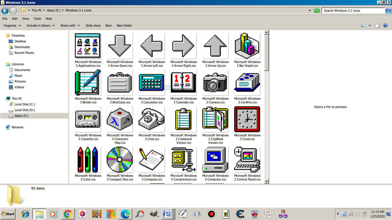Create a New folder
The image size is (392, 220).
tap(124, 25)
